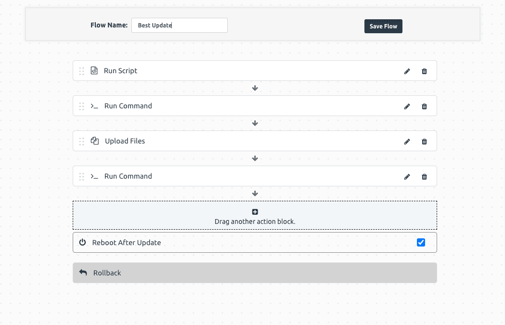Open the Rollback section
Viewport: 505px width, 325px height.
click(x=255, y=273)
